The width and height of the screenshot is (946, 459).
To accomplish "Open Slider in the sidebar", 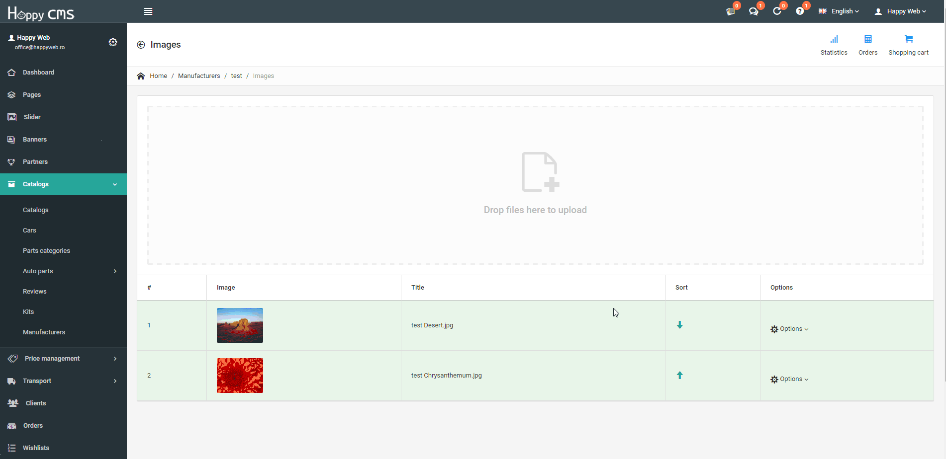I will (x=63, y=117).
